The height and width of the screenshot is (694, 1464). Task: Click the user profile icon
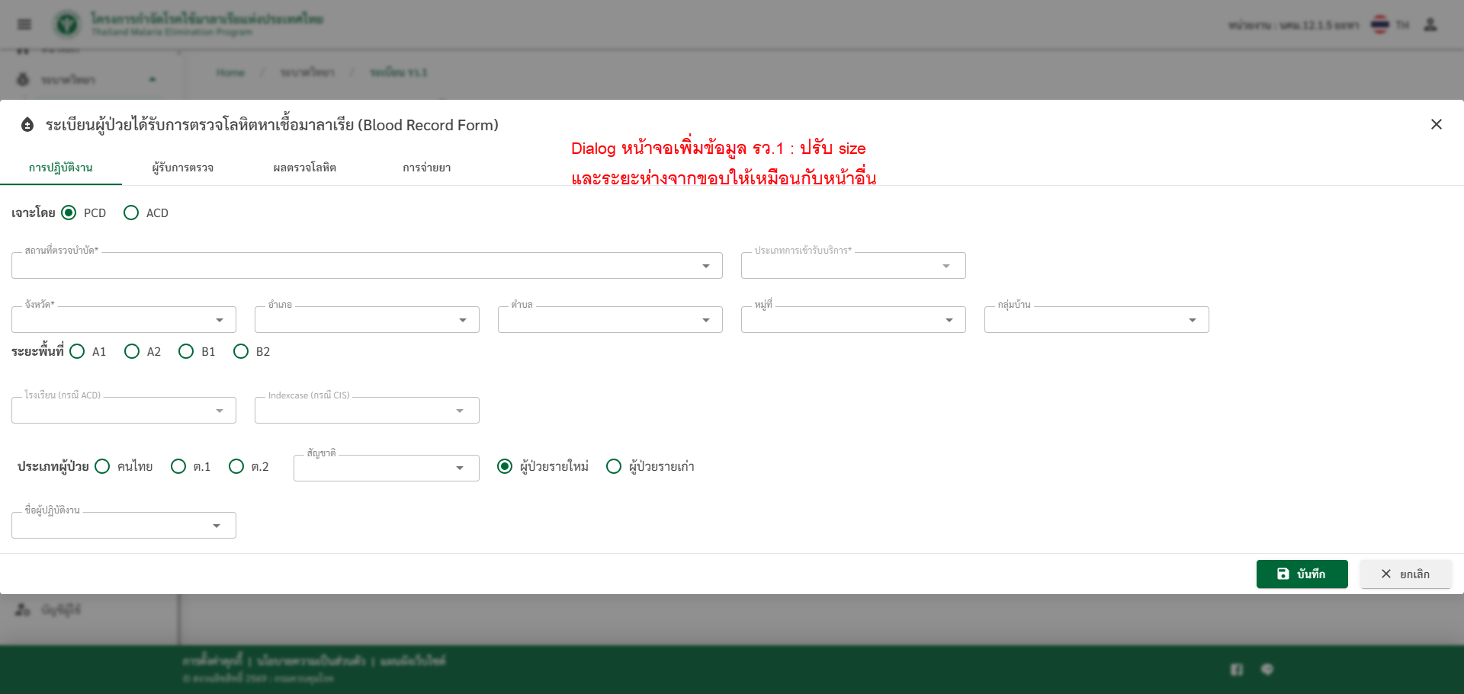[x=1430, y=24]
